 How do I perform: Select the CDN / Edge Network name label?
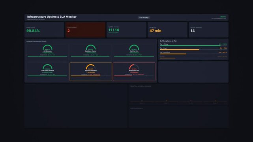click(47, 71)
